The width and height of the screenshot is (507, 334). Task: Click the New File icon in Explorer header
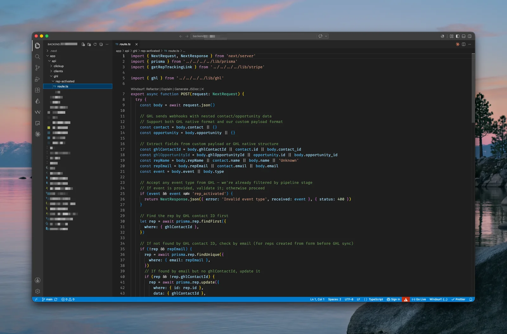point(83,44)
